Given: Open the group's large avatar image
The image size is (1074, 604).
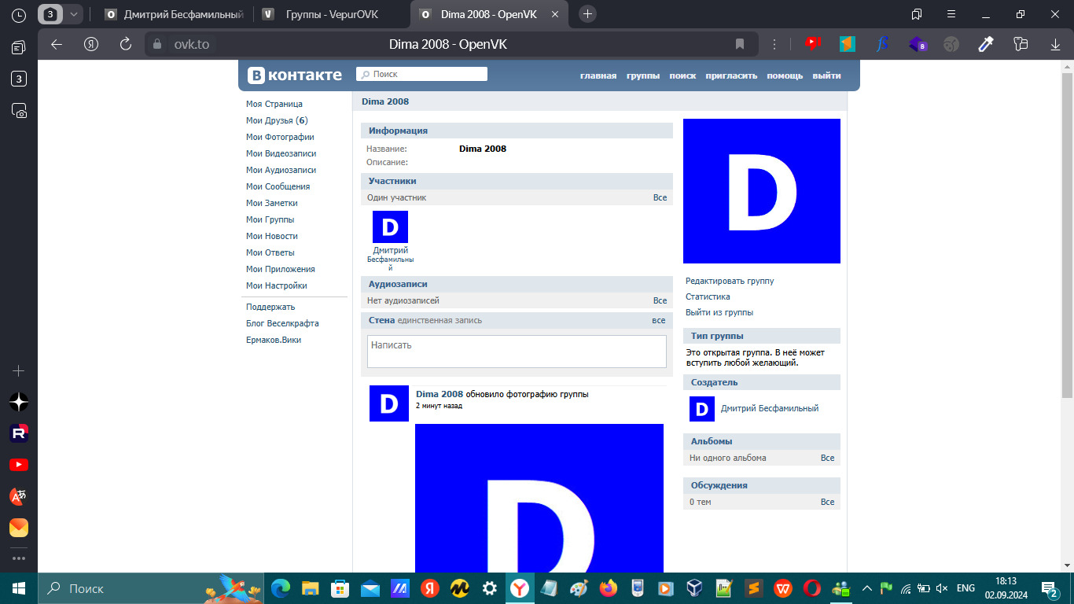Looking at the screenshot, I should 761,191.
